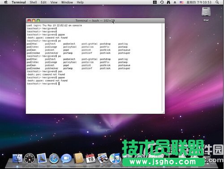Launch Safari from the Dock
224x169 pixels.
[x=54, y=159]
